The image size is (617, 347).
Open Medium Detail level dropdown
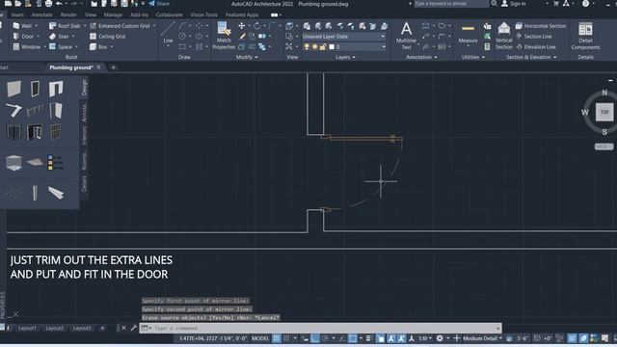tap(482, 338)
